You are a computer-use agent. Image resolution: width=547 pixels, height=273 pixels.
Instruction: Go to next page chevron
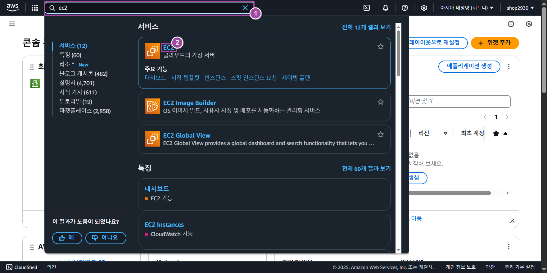point(507,117)
